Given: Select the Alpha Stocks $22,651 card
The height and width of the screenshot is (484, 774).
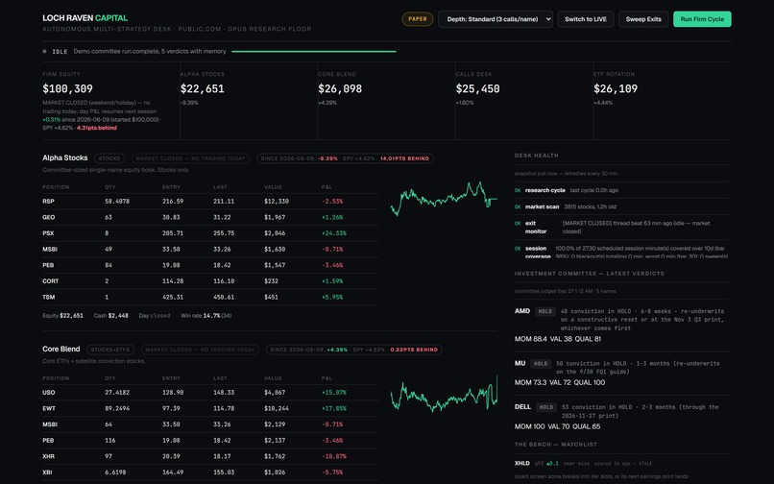Looking at the screenshot, I should click(x=249, y=101).
